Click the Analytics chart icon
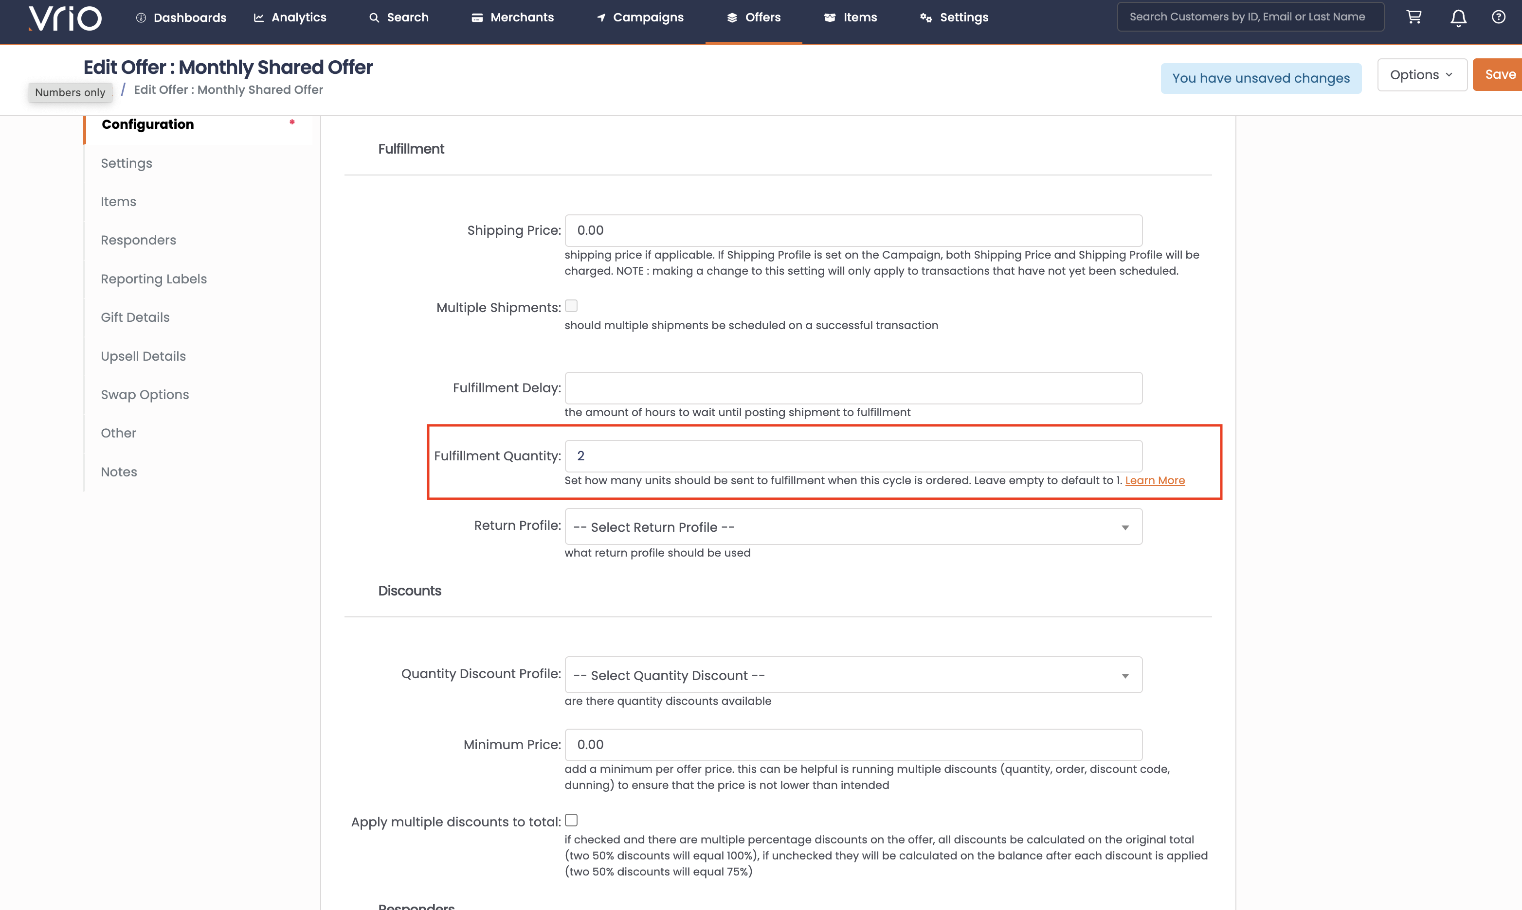The image size is (1522, 910). tap(259, 18)
